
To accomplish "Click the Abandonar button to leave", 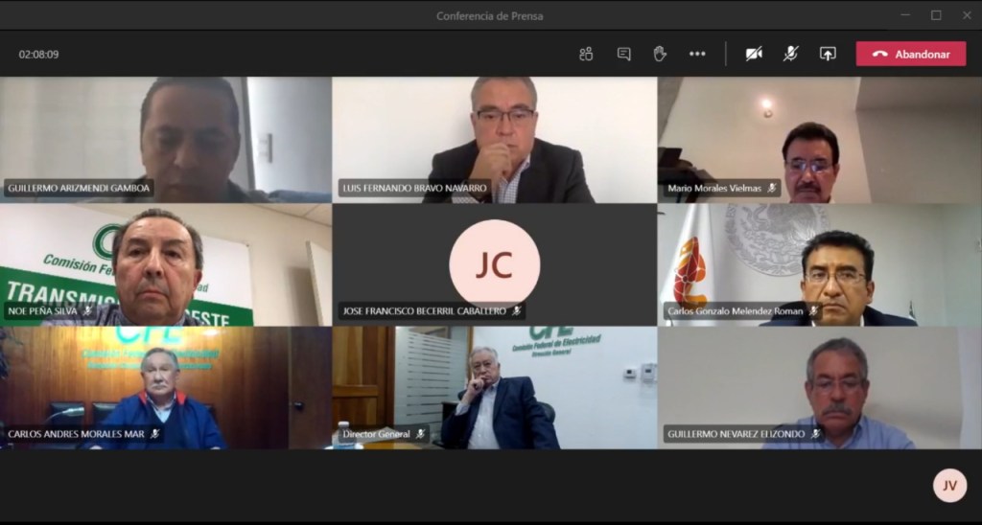I will click(x=911, y=54).
